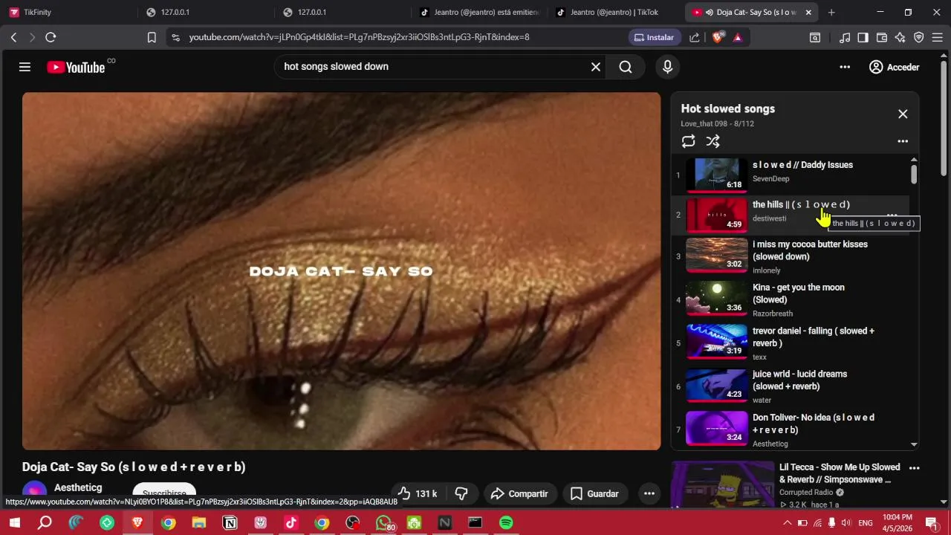
Task: Open the Brave main hamburger menu
Action: [x=938, y=37]
